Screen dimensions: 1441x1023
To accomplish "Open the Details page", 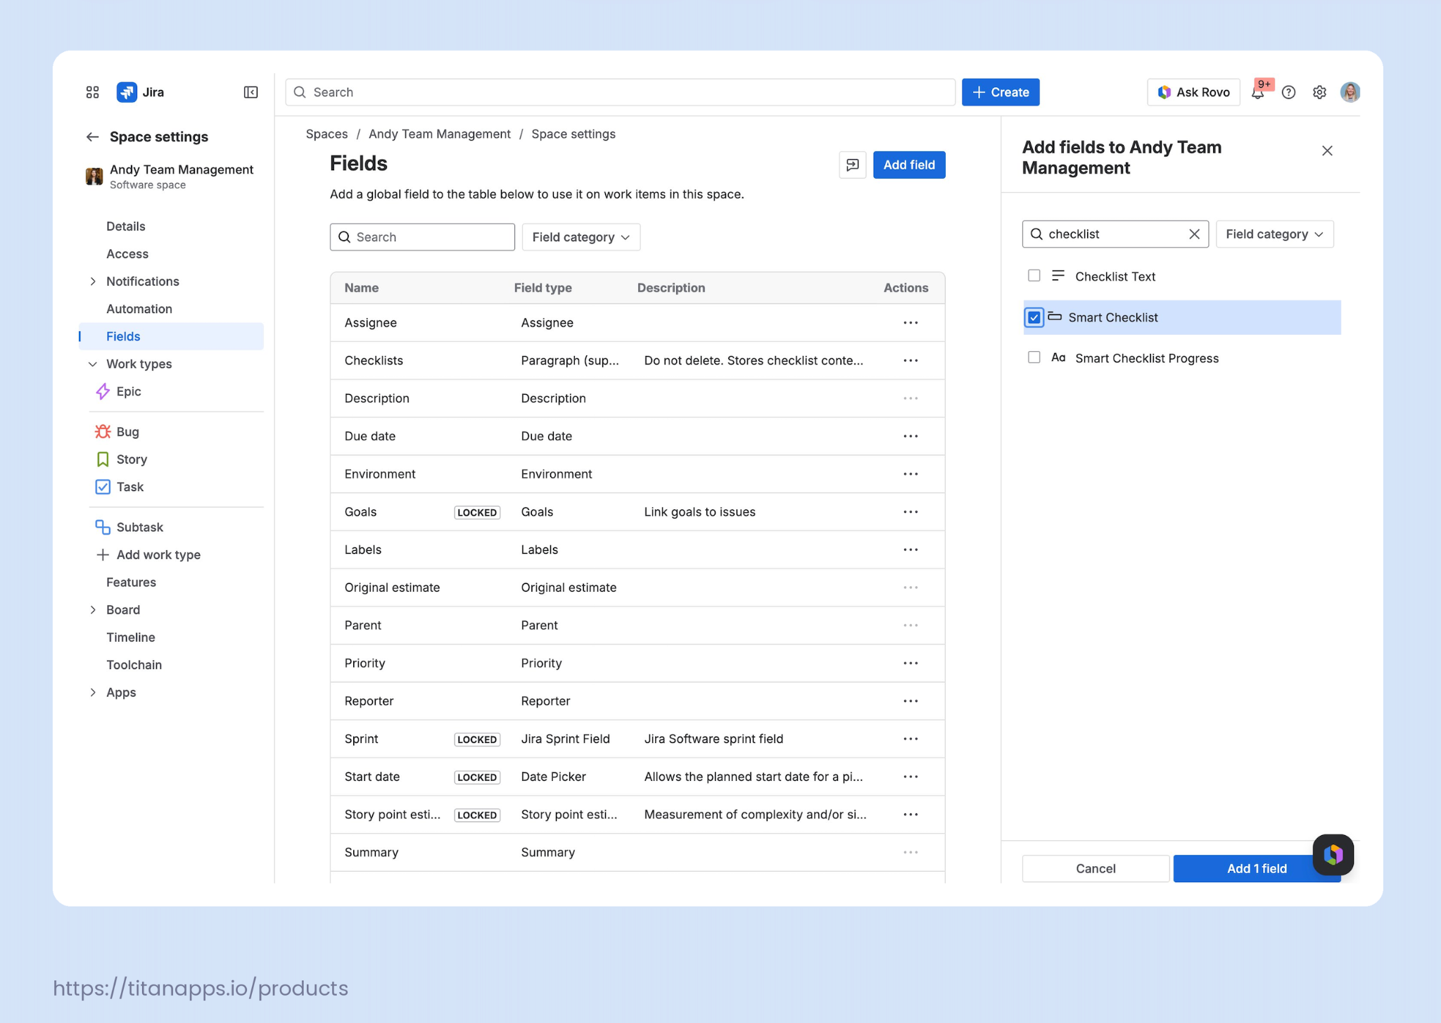I will (x=126, y=227).
